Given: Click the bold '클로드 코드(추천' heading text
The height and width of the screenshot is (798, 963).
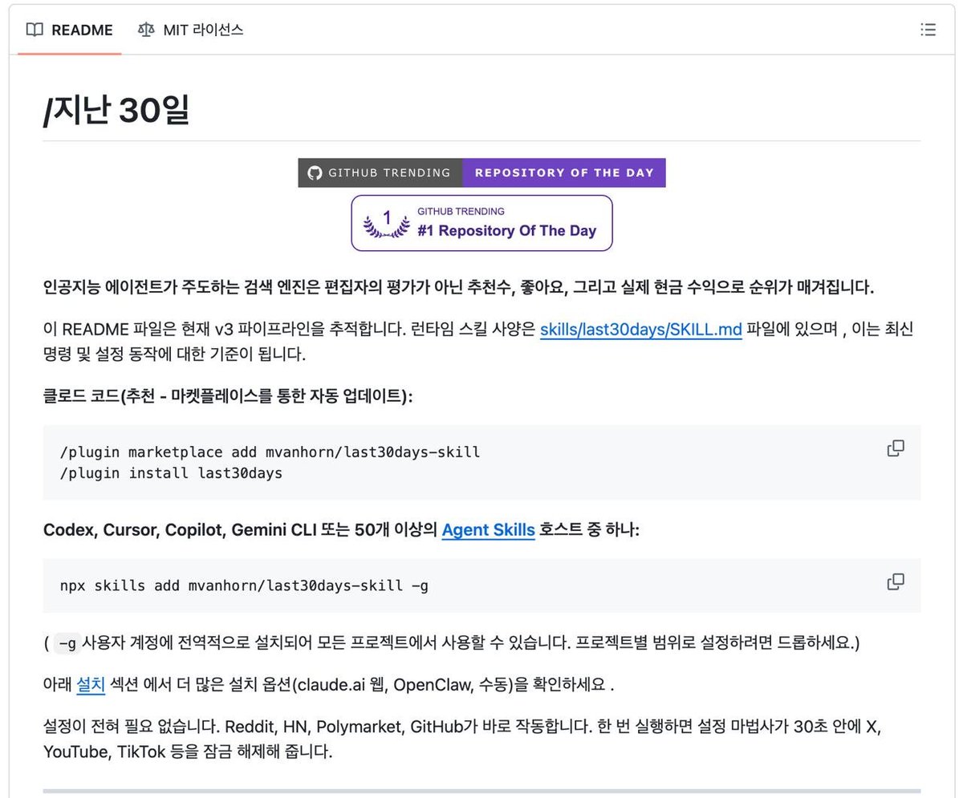Looking at the screenshot, I should (101, 396).
